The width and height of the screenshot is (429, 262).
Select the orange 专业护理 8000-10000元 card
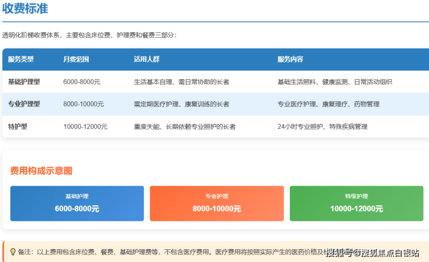click(217, 203)
